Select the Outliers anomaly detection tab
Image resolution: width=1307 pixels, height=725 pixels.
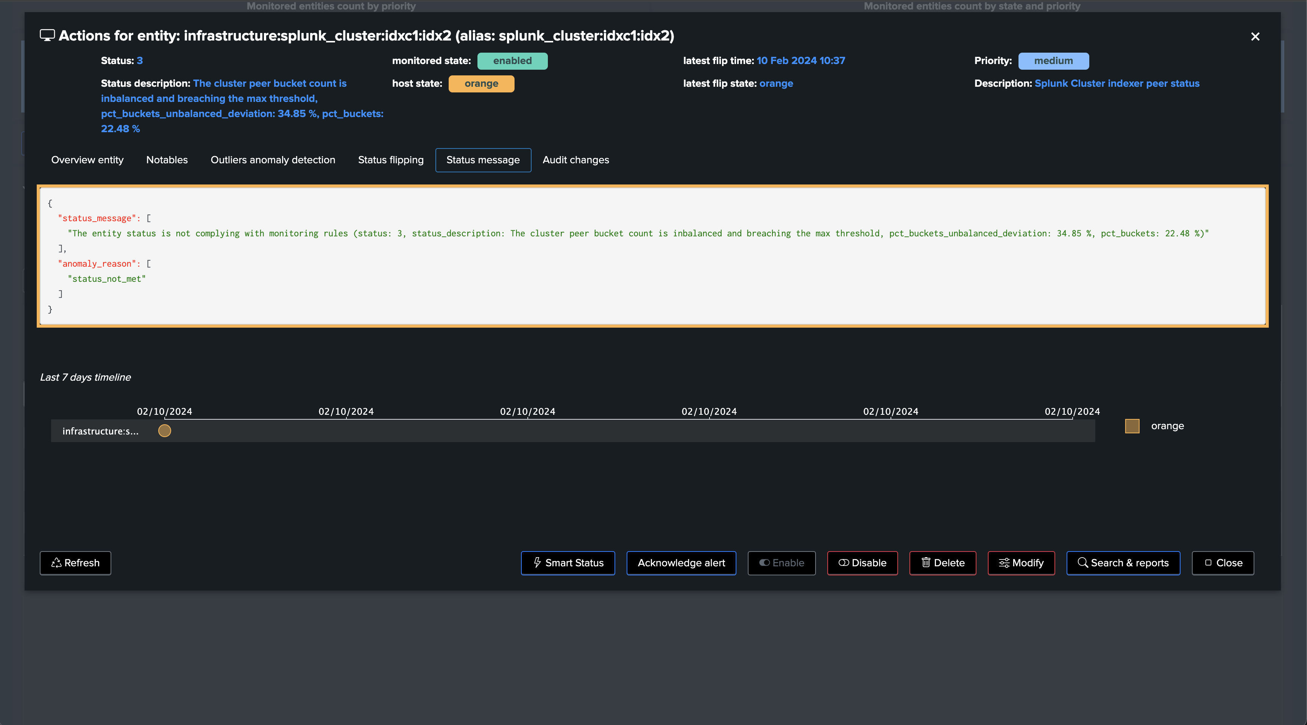coord(273,160)
